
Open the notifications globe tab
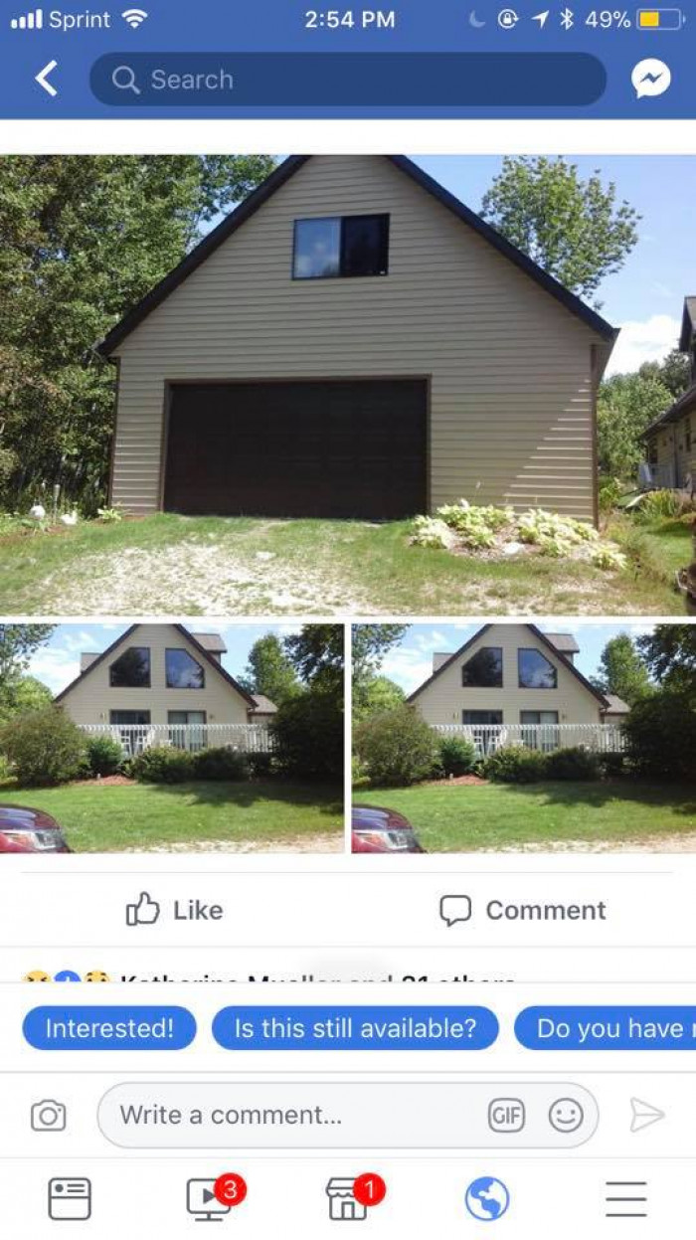(487, 1199)
